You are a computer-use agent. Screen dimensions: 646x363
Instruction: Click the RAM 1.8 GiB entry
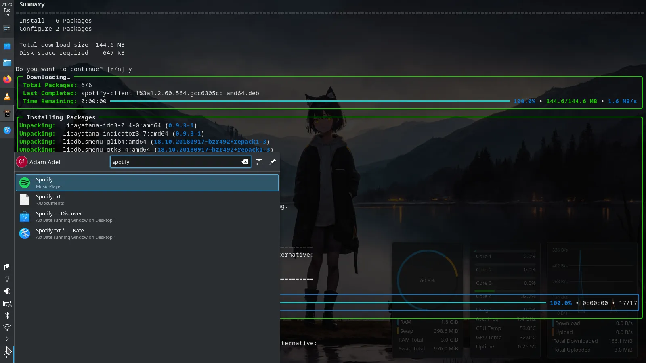click(x=429, y=322)
